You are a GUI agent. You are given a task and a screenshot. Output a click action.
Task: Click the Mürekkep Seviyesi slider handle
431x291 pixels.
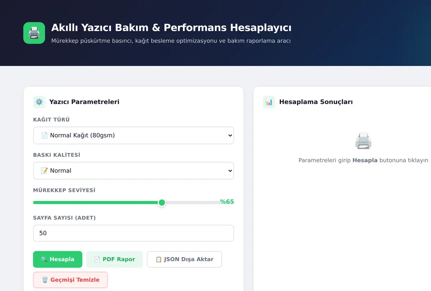click(162, 202)
